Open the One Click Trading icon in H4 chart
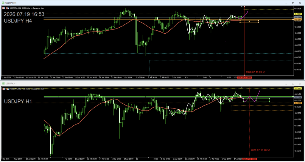Image resolution: width=305 pixels, height=162 pixels. click(7, 8)
